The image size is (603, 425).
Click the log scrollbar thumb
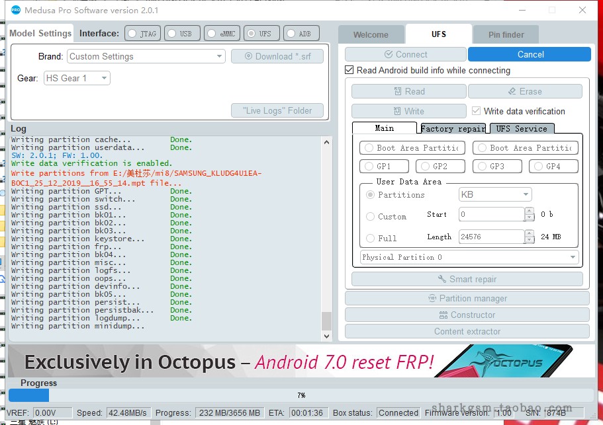point(326,321)
